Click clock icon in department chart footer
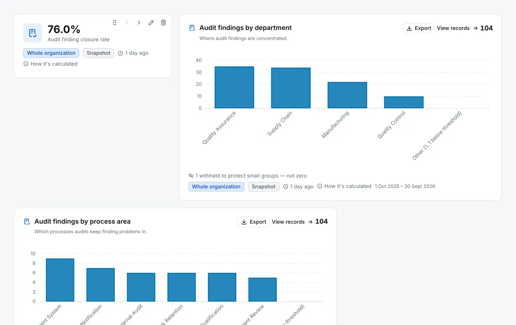The image size is (516, 325). click(x=285, y=186)
